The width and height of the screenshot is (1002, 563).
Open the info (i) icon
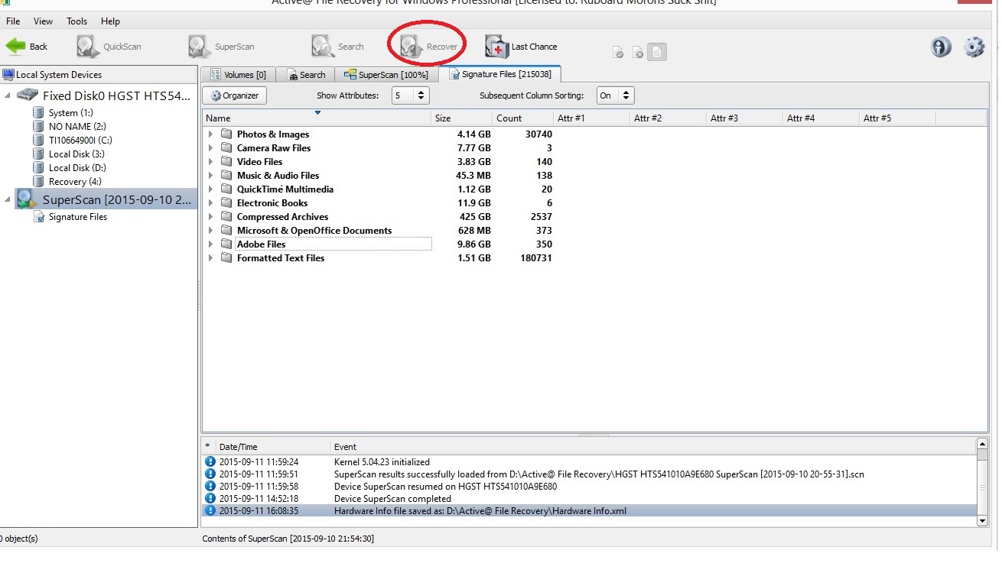[940, 47]
